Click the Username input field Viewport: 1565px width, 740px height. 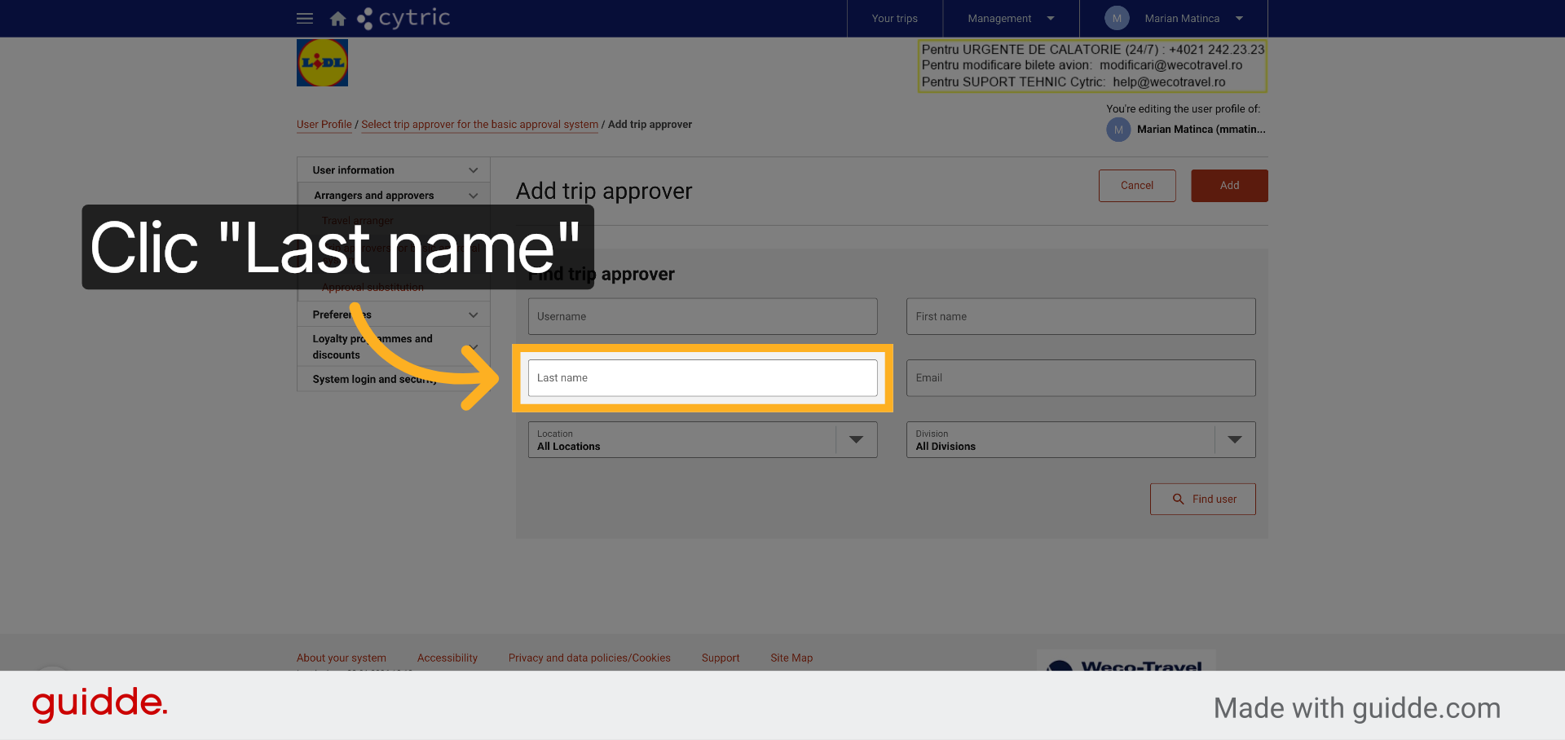(703, 316)
